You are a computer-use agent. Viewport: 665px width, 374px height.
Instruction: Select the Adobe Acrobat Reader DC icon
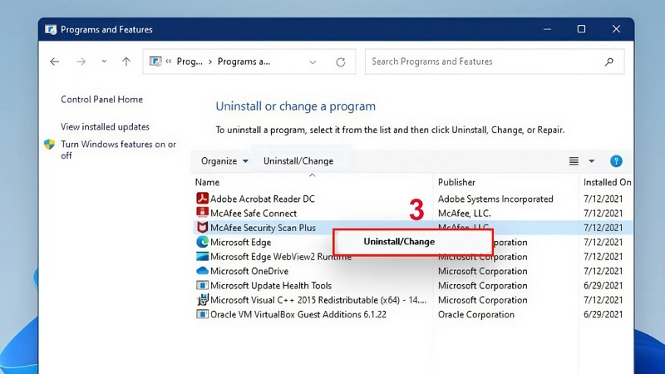[202, 199]
